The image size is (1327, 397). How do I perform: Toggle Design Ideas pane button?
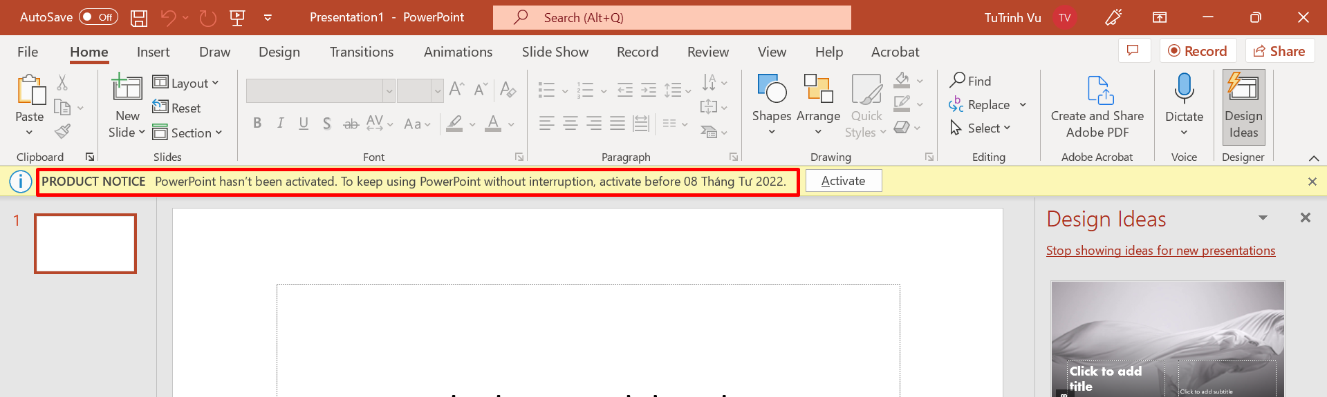pos(1243,107)
